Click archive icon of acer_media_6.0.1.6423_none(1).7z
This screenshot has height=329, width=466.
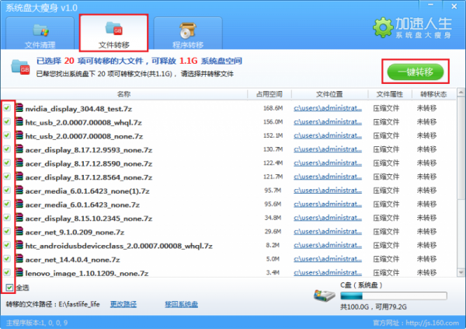[19, 190]
